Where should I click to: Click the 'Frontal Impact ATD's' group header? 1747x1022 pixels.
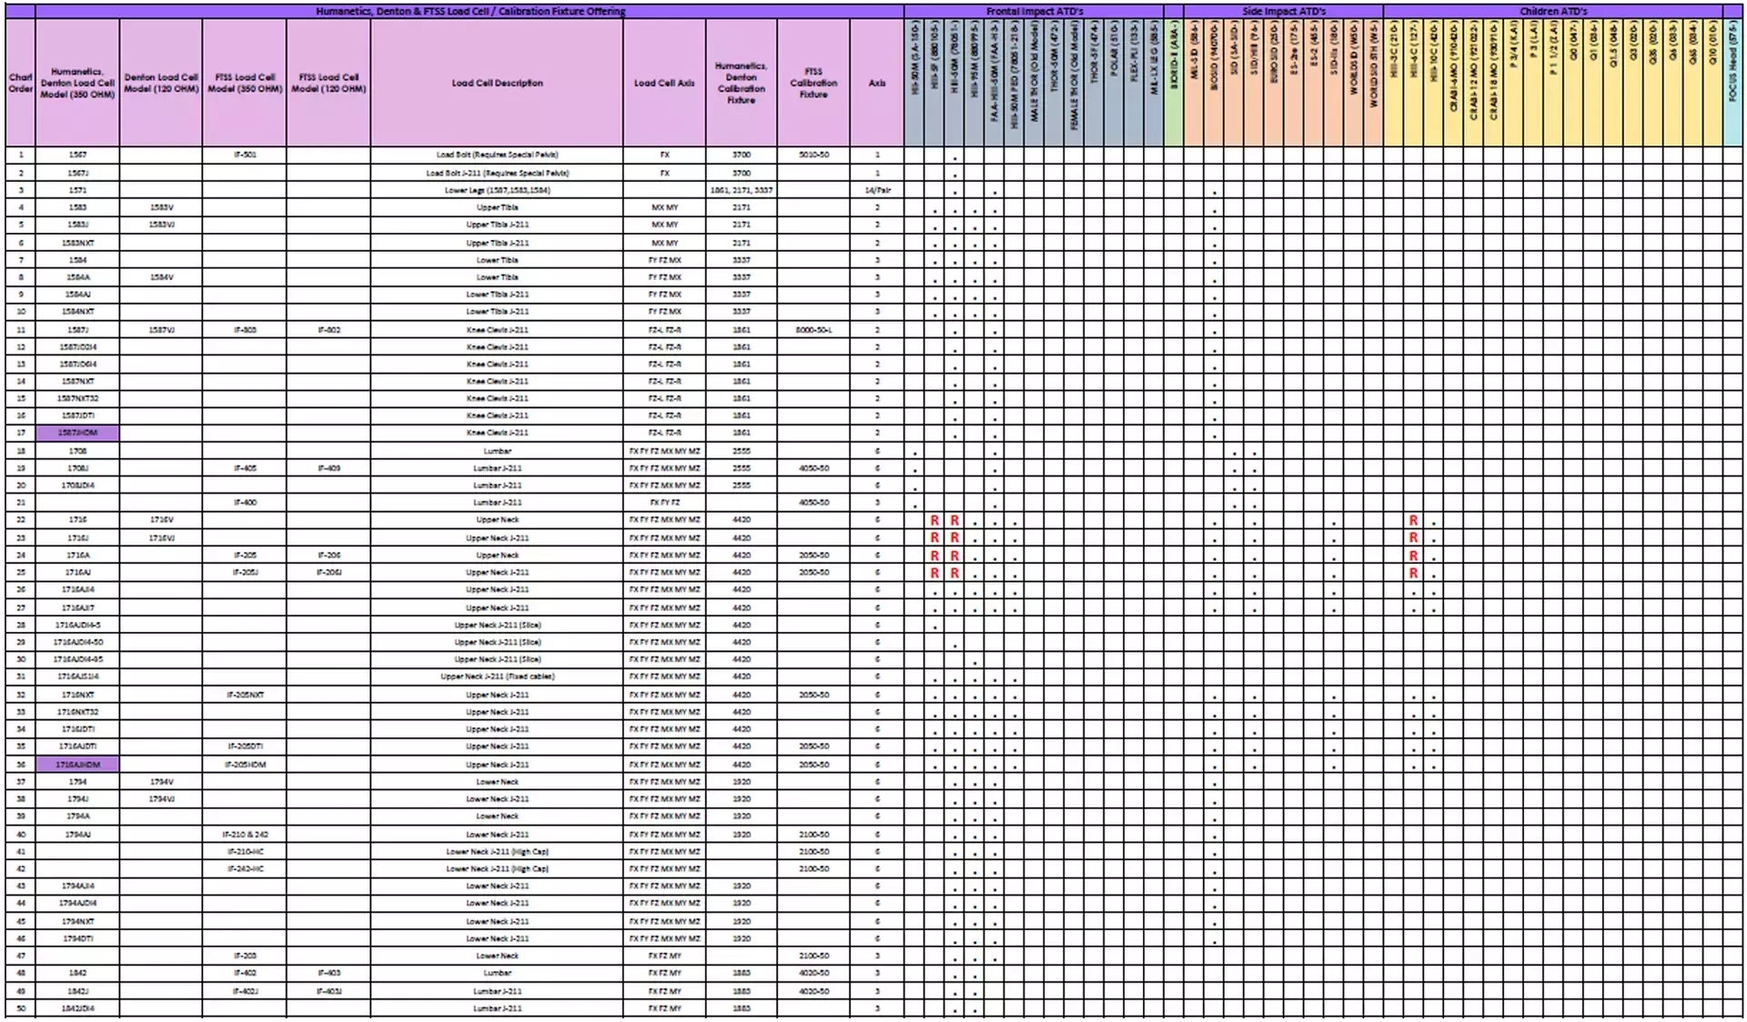coord(1035,12)
